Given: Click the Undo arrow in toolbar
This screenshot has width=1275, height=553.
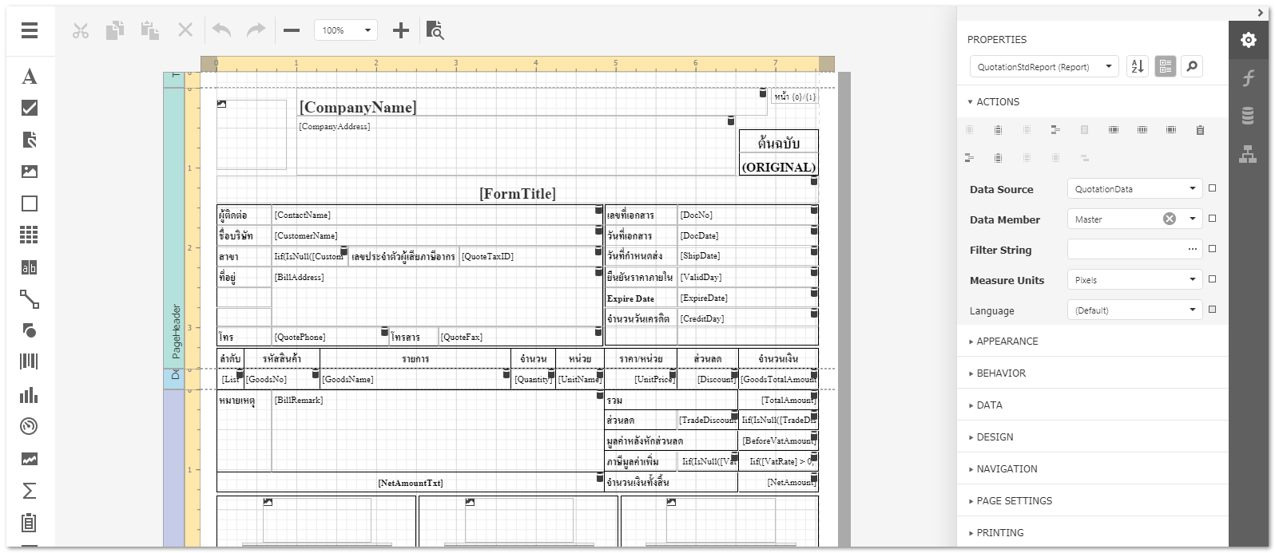Looking at the screenshot, I should pos(221,30).
